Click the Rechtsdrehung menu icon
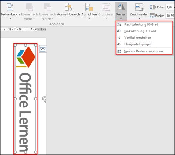175x155 pixels. [x=119, y=24]
